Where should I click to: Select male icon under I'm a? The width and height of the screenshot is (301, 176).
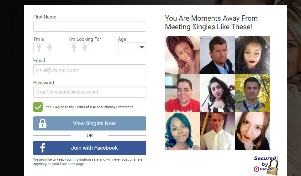click(x=39, y=47)
